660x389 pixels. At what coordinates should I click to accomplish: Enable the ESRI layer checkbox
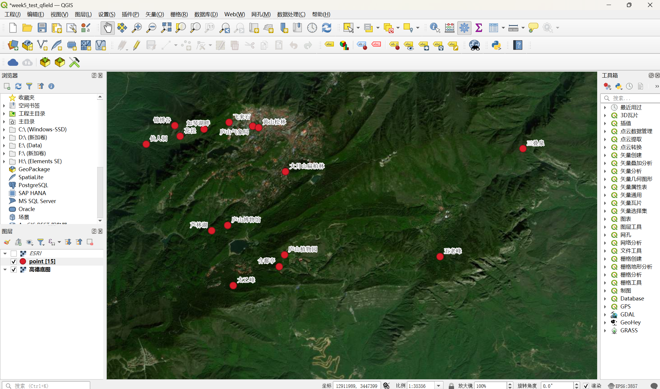tap(14, 253)
